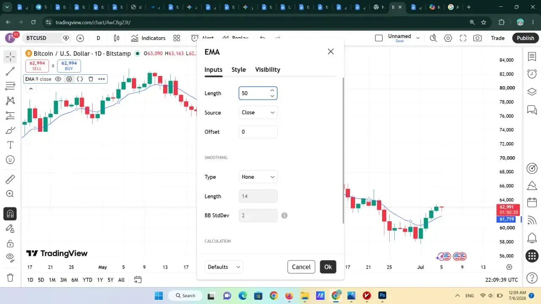Image resolution: width=541 pixels, height=304 pixels.
Task: Increase the EMA Length value with up arrow
Action: (x=272, y=90)
